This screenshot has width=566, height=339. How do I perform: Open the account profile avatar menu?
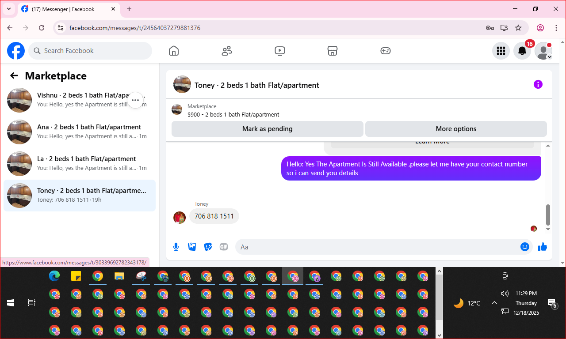tap(543, 51)
